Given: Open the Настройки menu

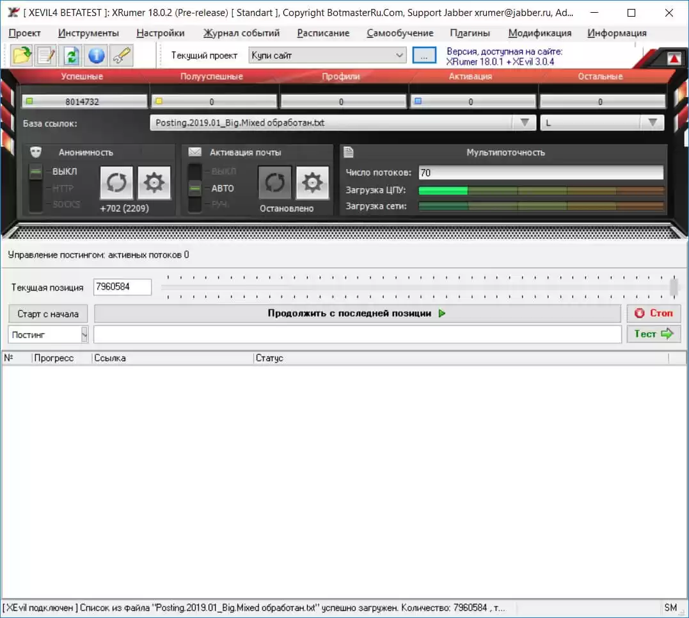Looking at the screenshot, I should (x=161, y=33).
